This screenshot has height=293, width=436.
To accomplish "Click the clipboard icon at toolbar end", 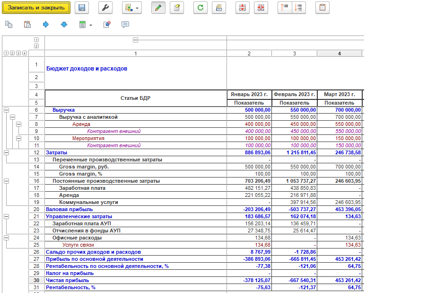I will tap(323, 8).
